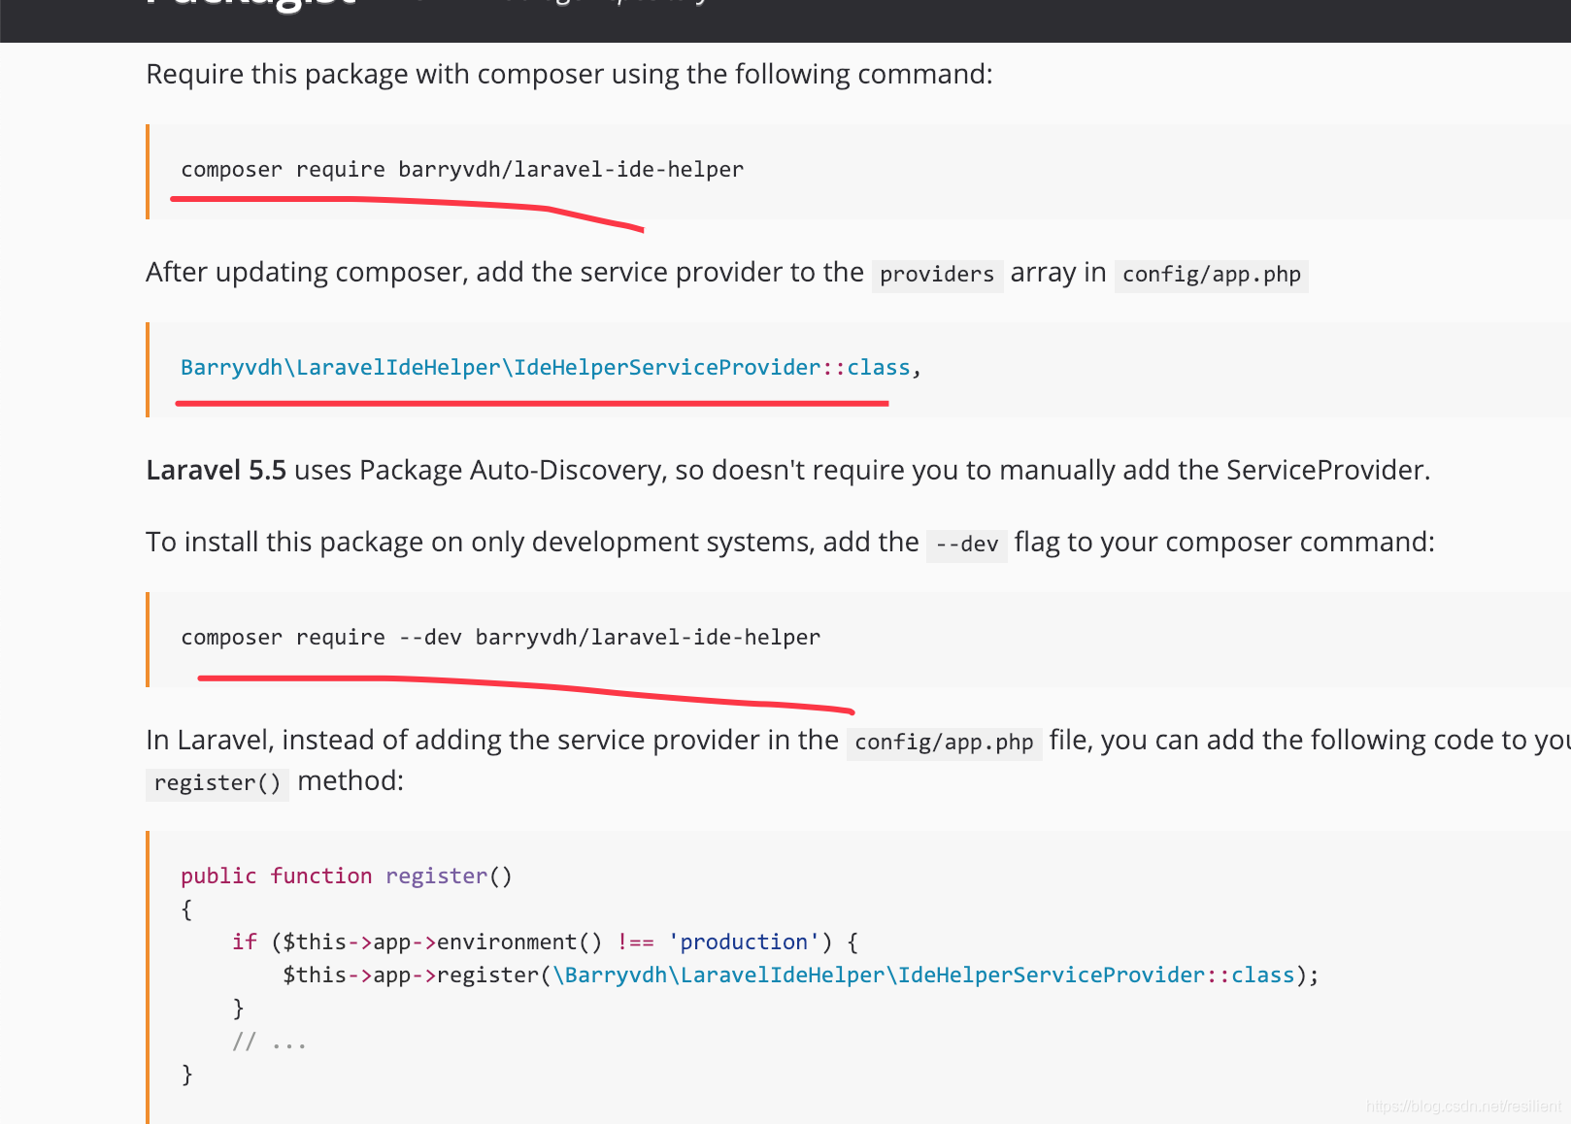Click the $this->app->register code line

tap(801, 975)
